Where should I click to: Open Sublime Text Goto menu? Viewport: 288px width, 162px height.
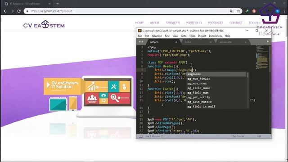click(x=184, y=36)
